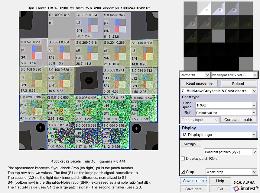Click the "Save data" button
260x193 pixels.
193,188
